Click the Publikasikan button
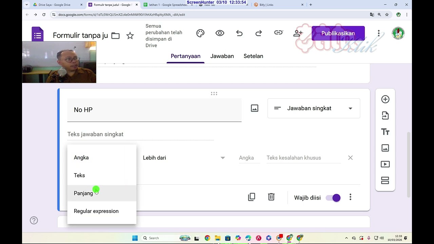 [x=338, y=33]
